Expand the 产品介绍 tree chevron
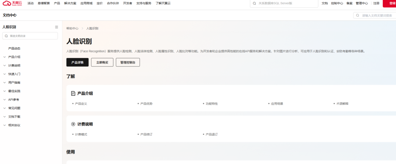This screenshot has width=396, height=164. point(5,57)
